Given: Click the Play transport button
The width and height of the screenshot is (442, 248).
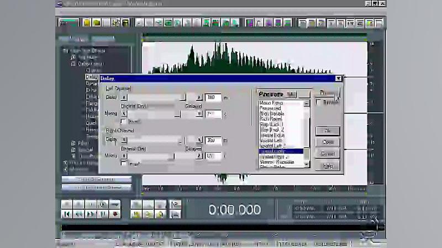Looking at the screenshot, I should tap(78, 204).
